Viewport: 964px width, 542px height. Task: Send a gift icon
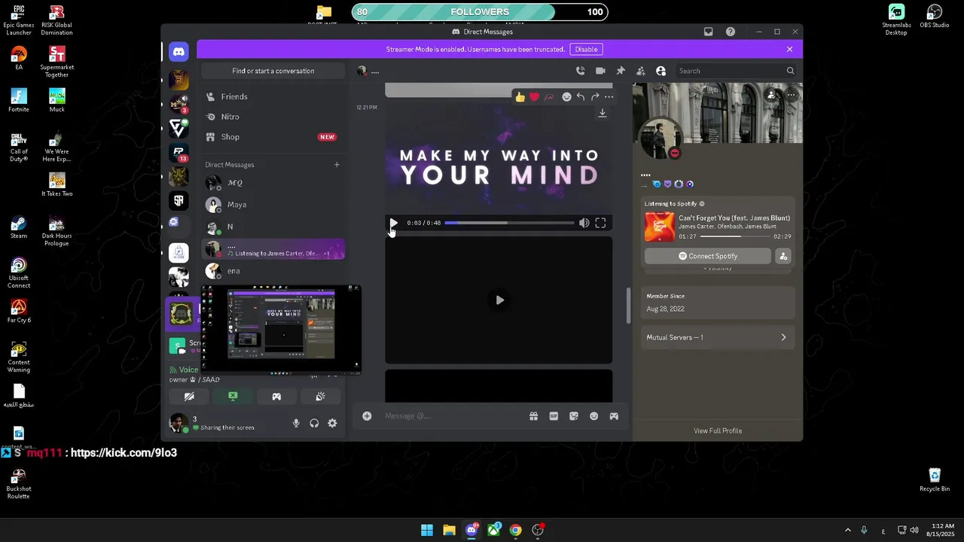click(533, 416)
